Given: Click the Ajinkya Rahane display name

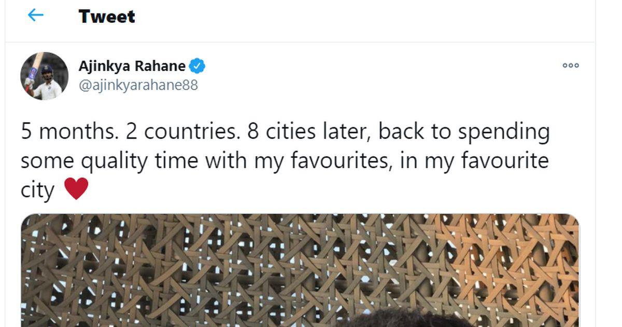Looking at the screenshot, I should point(132,66).
